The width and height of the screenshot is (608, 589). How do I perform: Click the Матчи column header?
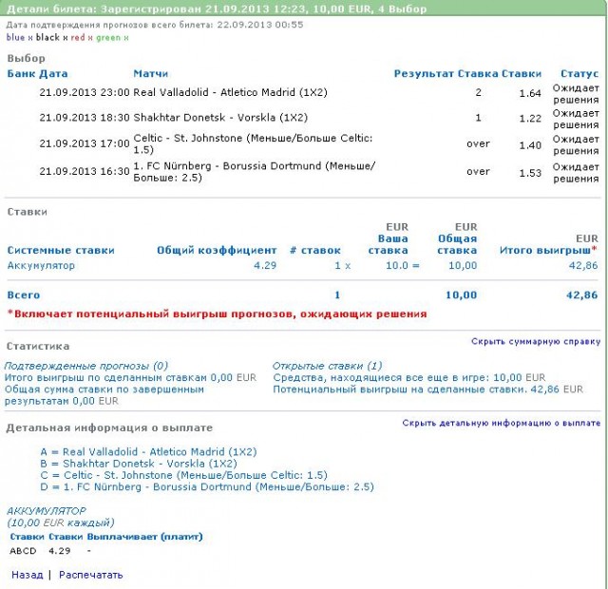pos(151,74)
